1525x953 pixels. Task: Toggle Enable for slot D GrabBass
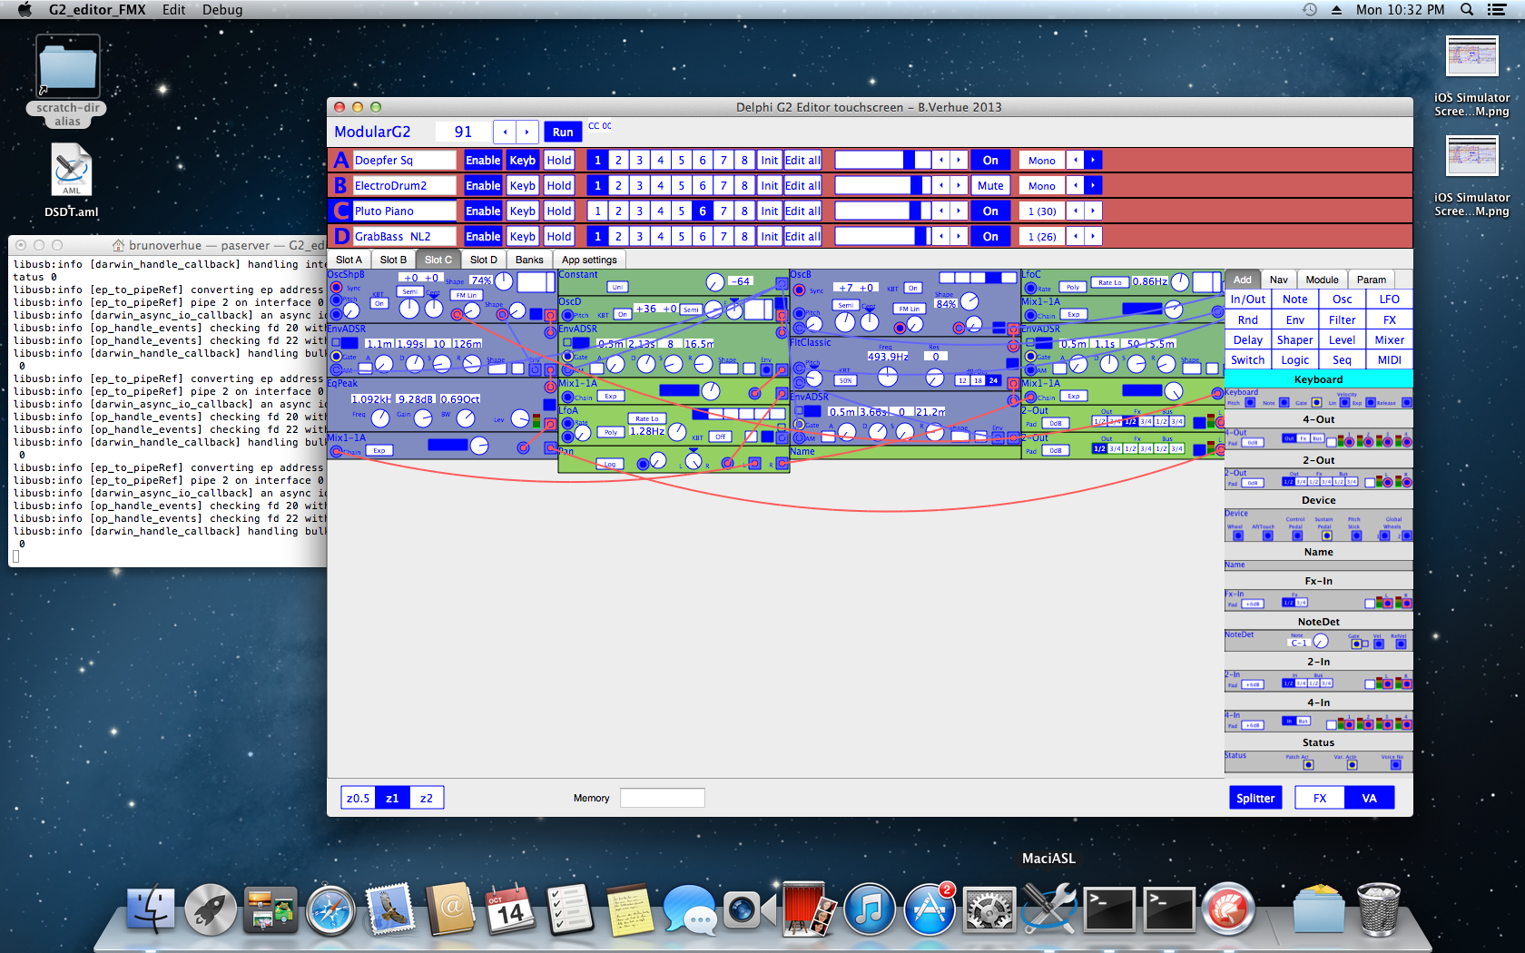pyautogui.click(x=483, y=236)
